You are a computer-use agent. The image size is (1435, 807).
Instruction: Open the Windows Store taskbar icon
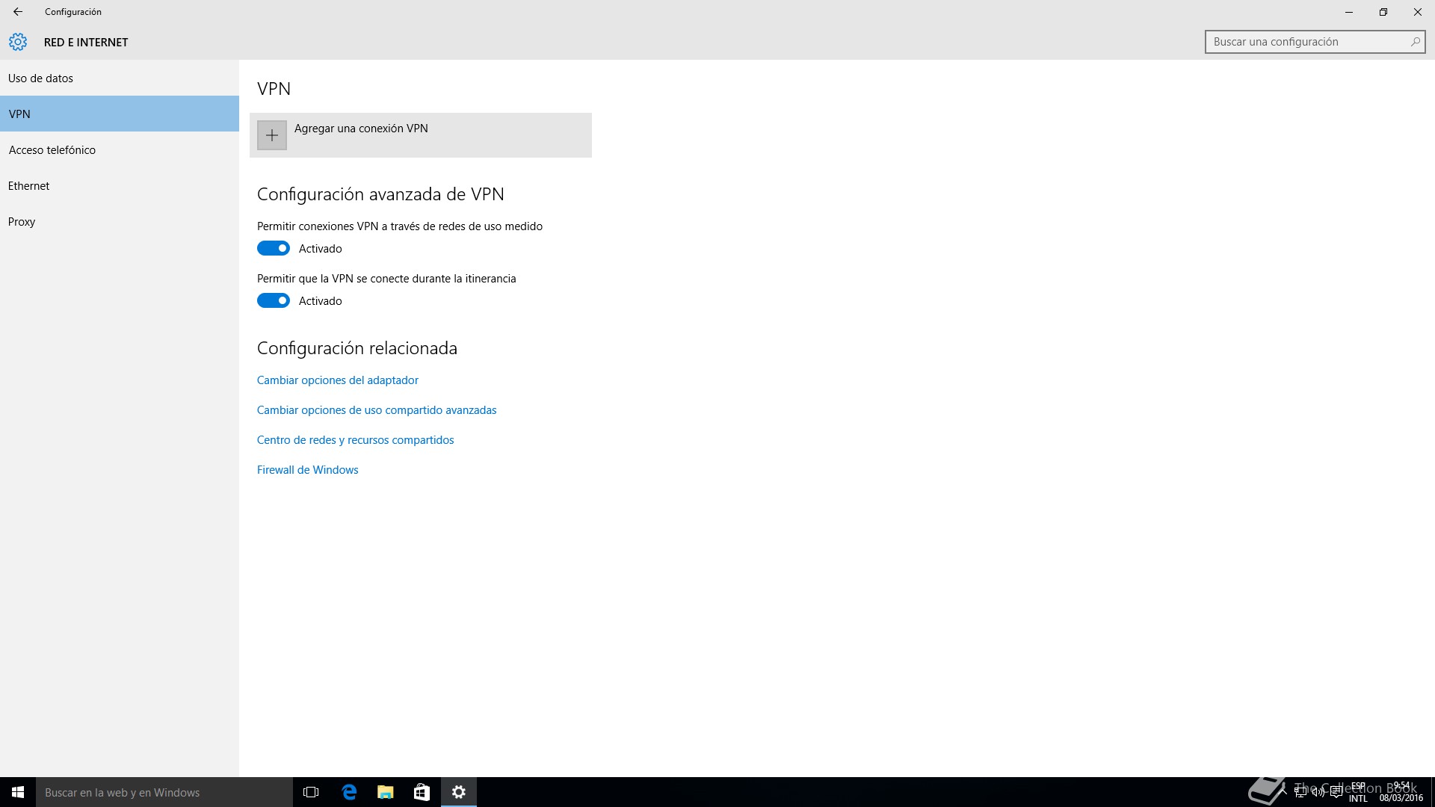(x=422, y=792)
